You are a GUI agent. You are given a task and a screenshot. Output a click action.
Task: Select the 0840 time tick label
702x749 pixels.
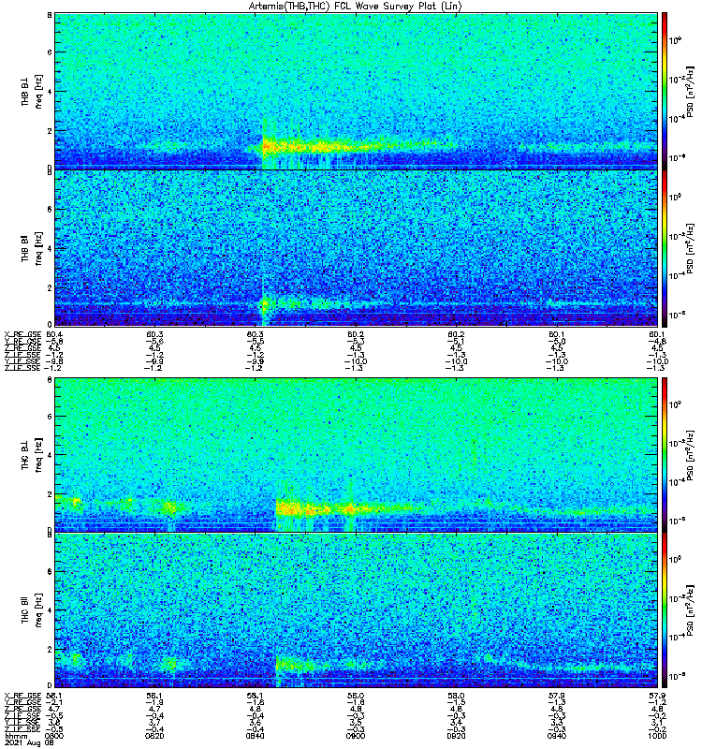pos(255,736)
